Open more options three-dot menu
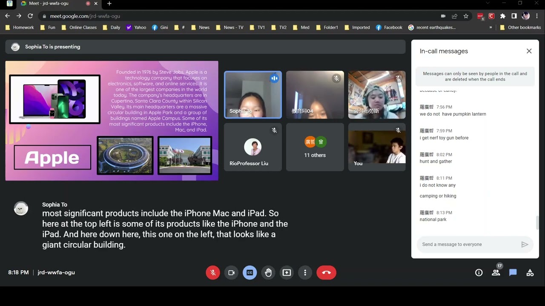This screenshot has height=306, width=545. [x=305, y=272]
